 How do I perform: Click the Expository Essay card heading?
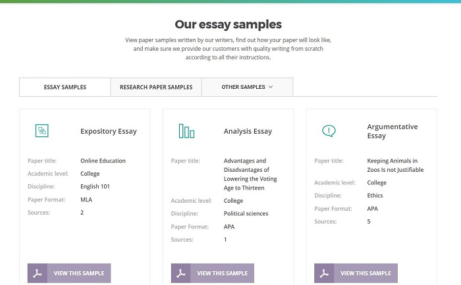[x=109, y=132]
